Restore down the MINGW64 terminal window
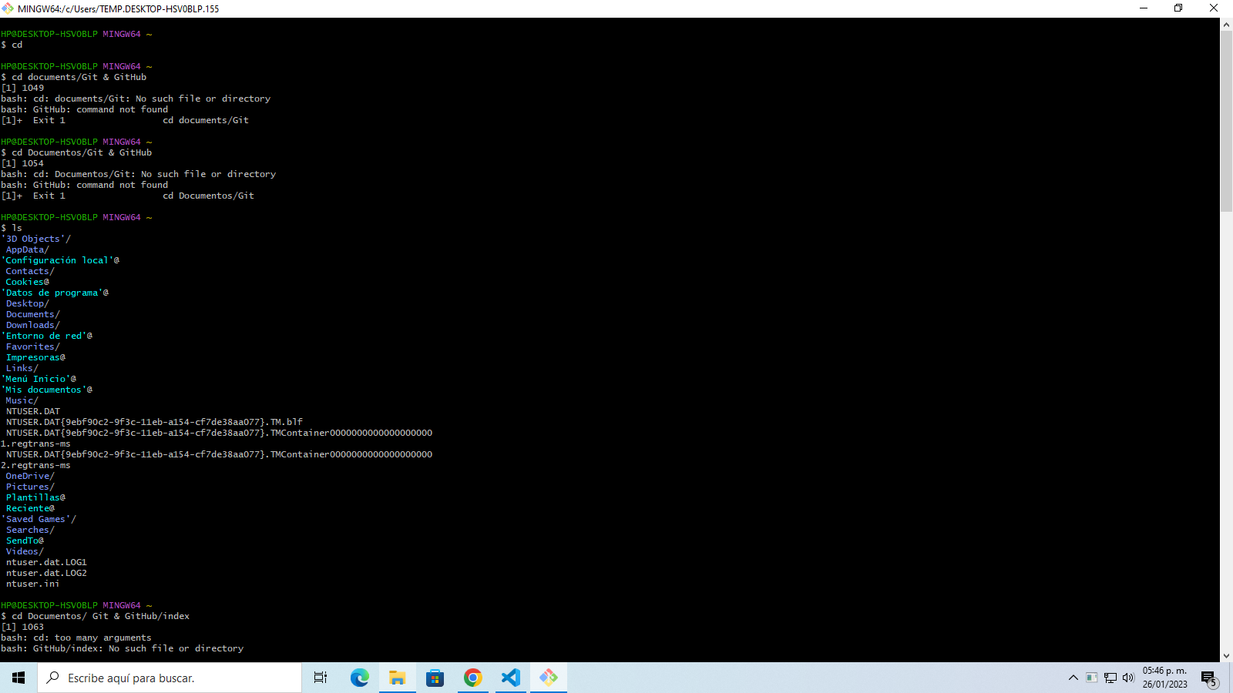 pyautogui.click(x=1178, y=8)
